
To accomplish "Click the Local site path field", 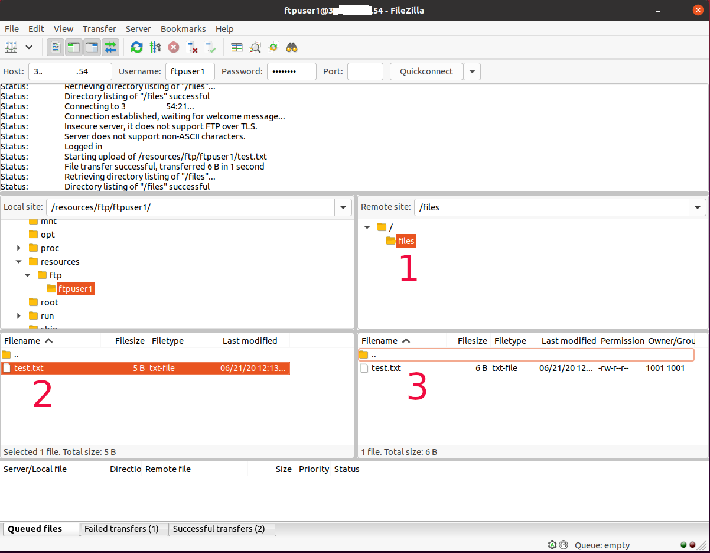I will 190,207.
